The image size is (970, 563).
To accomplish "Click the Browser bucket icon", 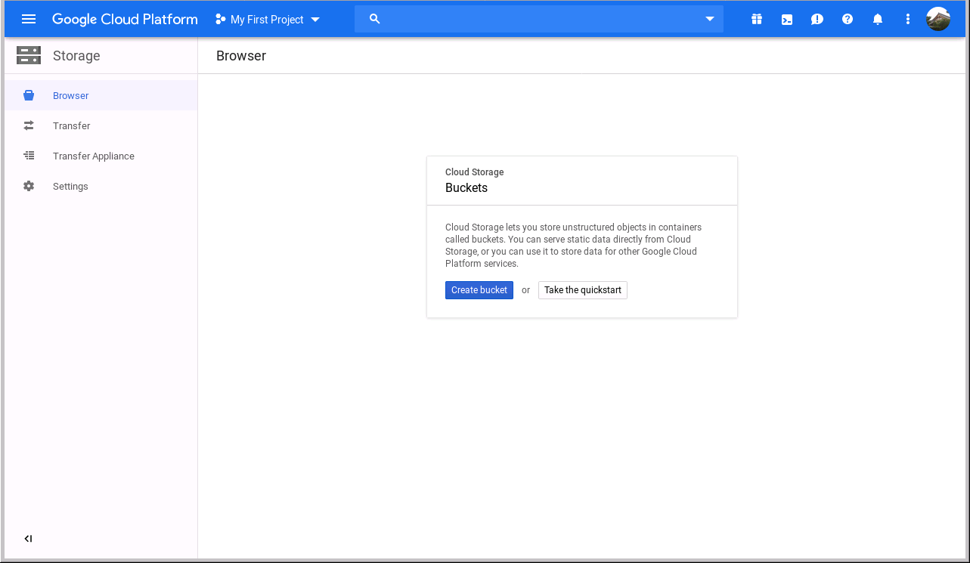I will click(29, 95).
